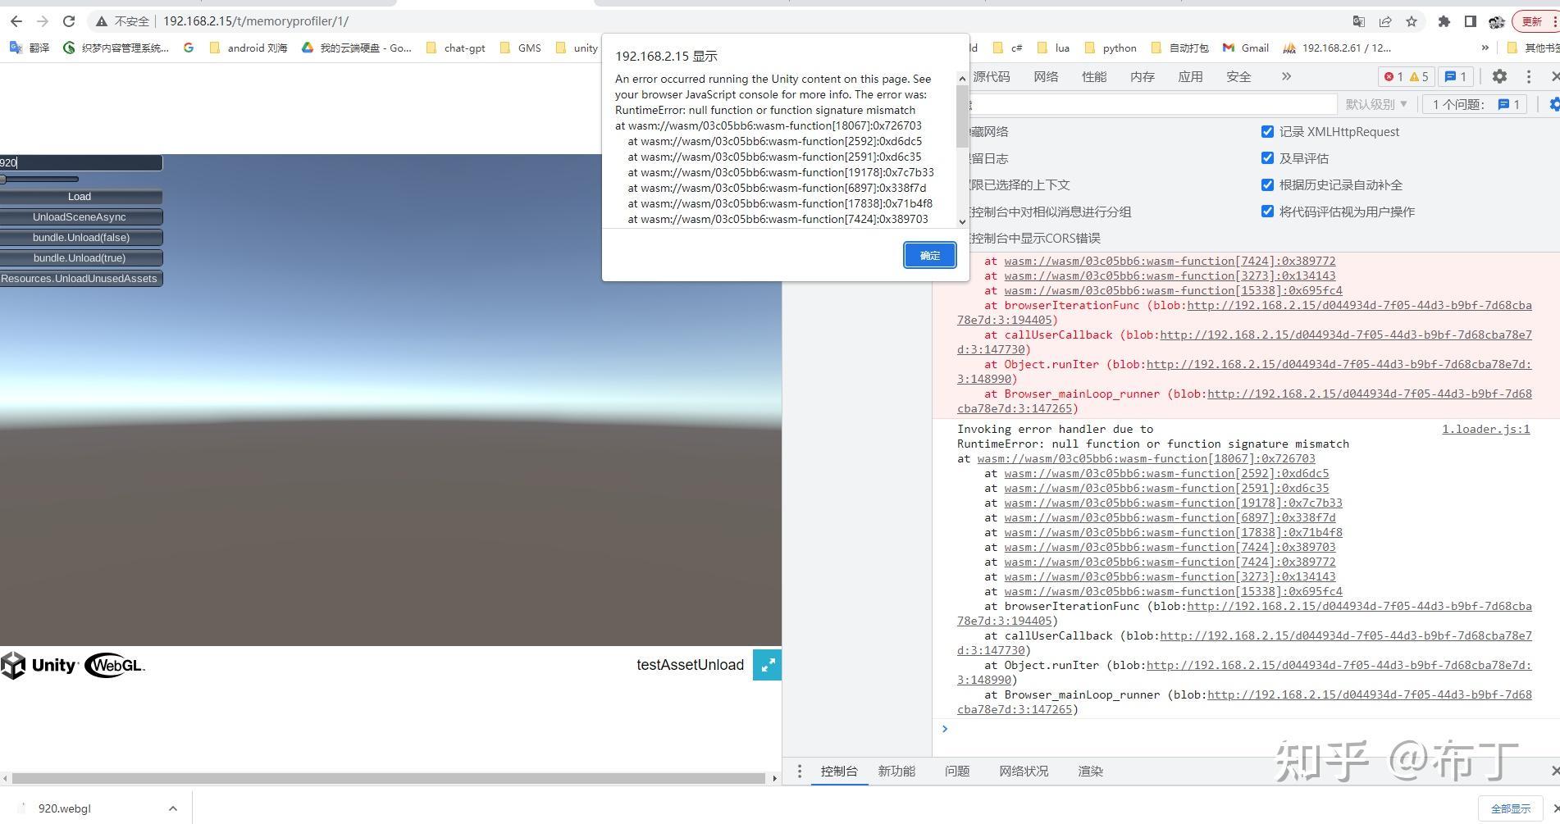The width and height of the screenshot is (1560, 824).
Task: Click the browser page reload icon
Action: click(68, 21)
